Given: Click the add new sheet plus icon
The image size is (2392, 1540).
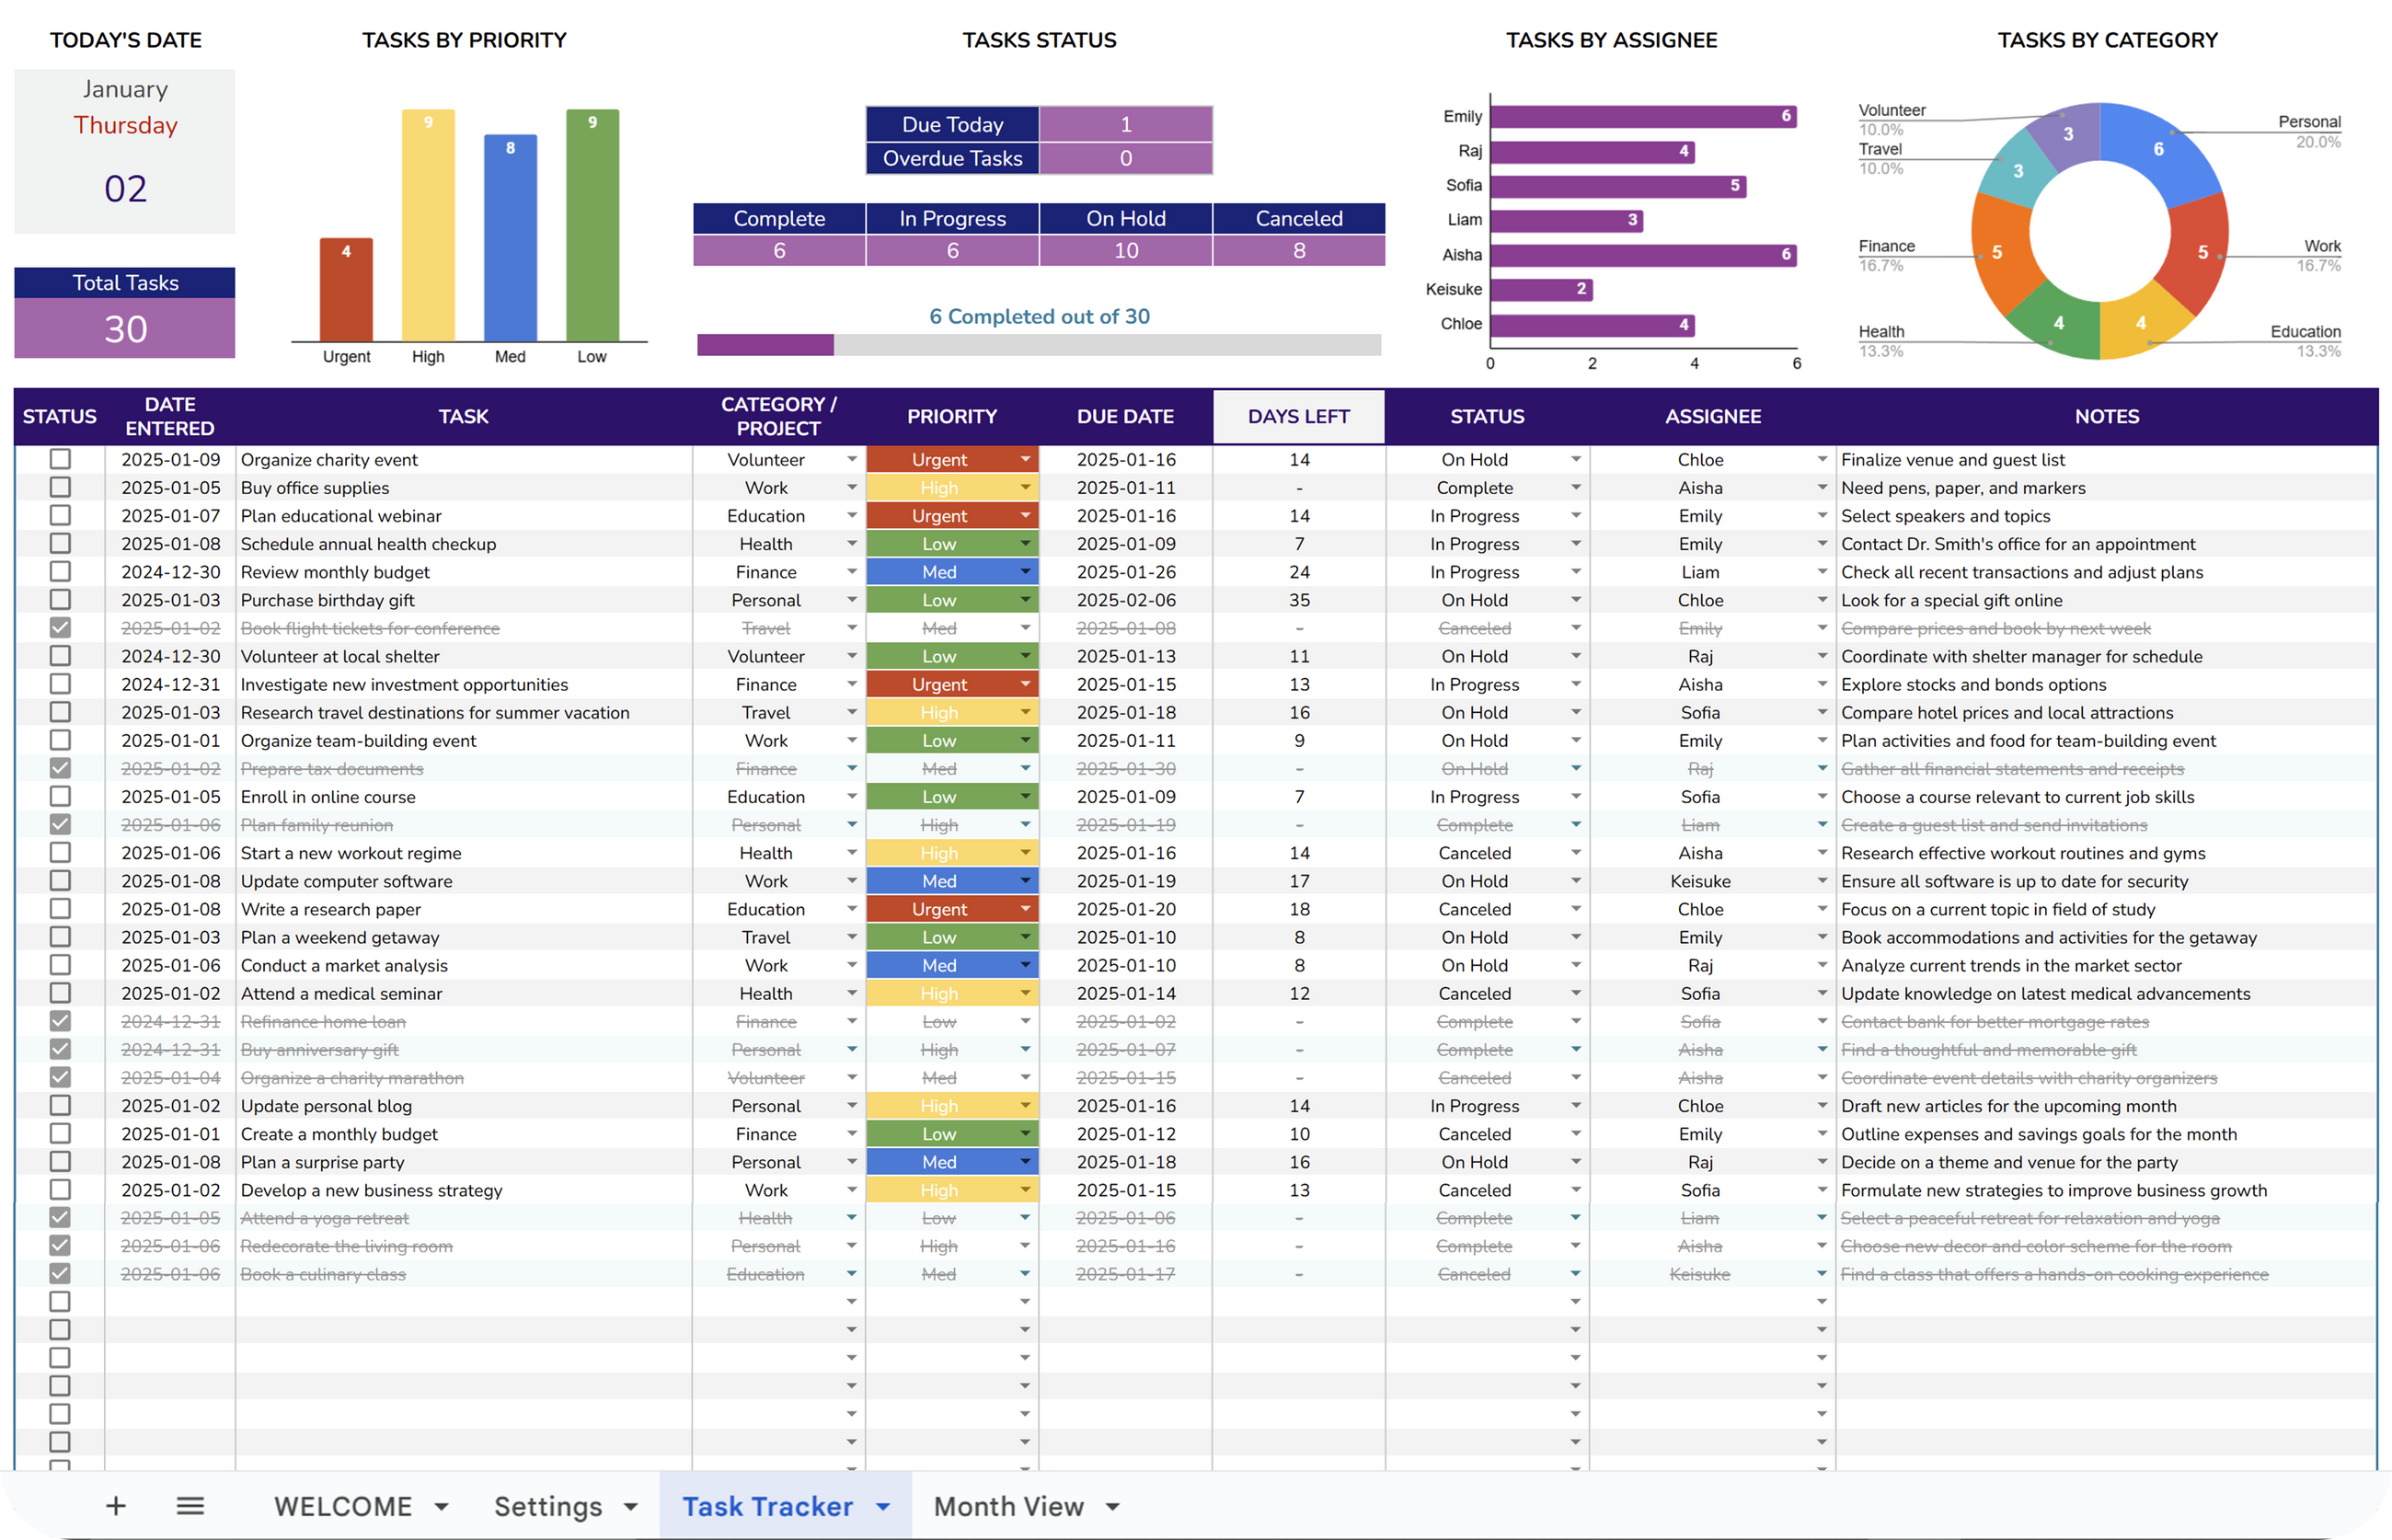Looking at the screenshot, I should [x=116, y=1506].
